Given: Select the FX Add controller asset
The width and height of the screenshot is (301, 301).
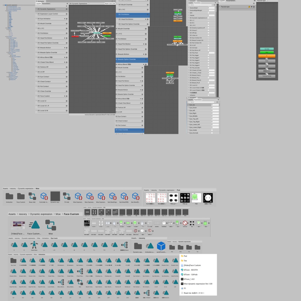Looking at the screenshot, I should pos(67,196).
